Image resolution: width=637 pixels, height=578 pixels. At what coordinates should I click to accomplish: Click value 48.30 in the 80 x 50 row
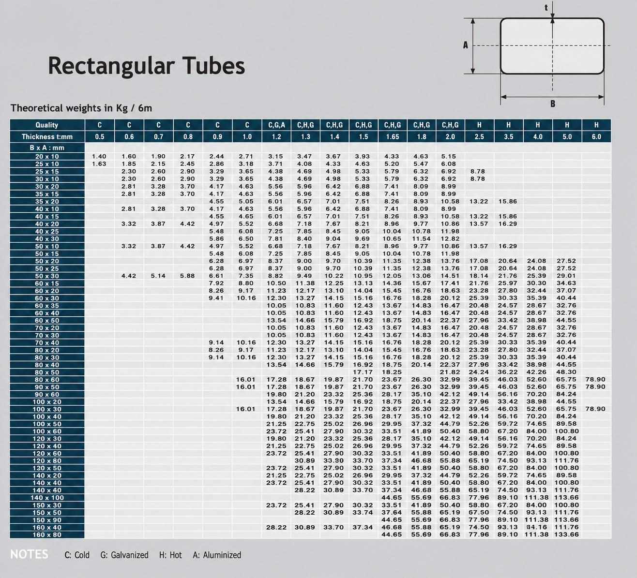566,372
